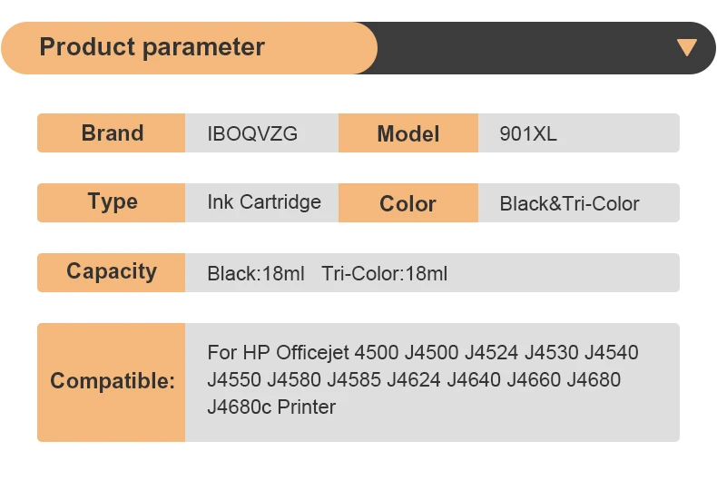Click the Tri-Color:18ml capacity text
Screen dimensions: 717x500
point(384,273)
